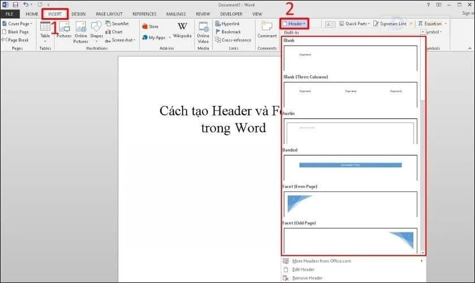
Task: Customize Quick Access Toolbar dropdown arrow
Action: click(x=49, y=5)
